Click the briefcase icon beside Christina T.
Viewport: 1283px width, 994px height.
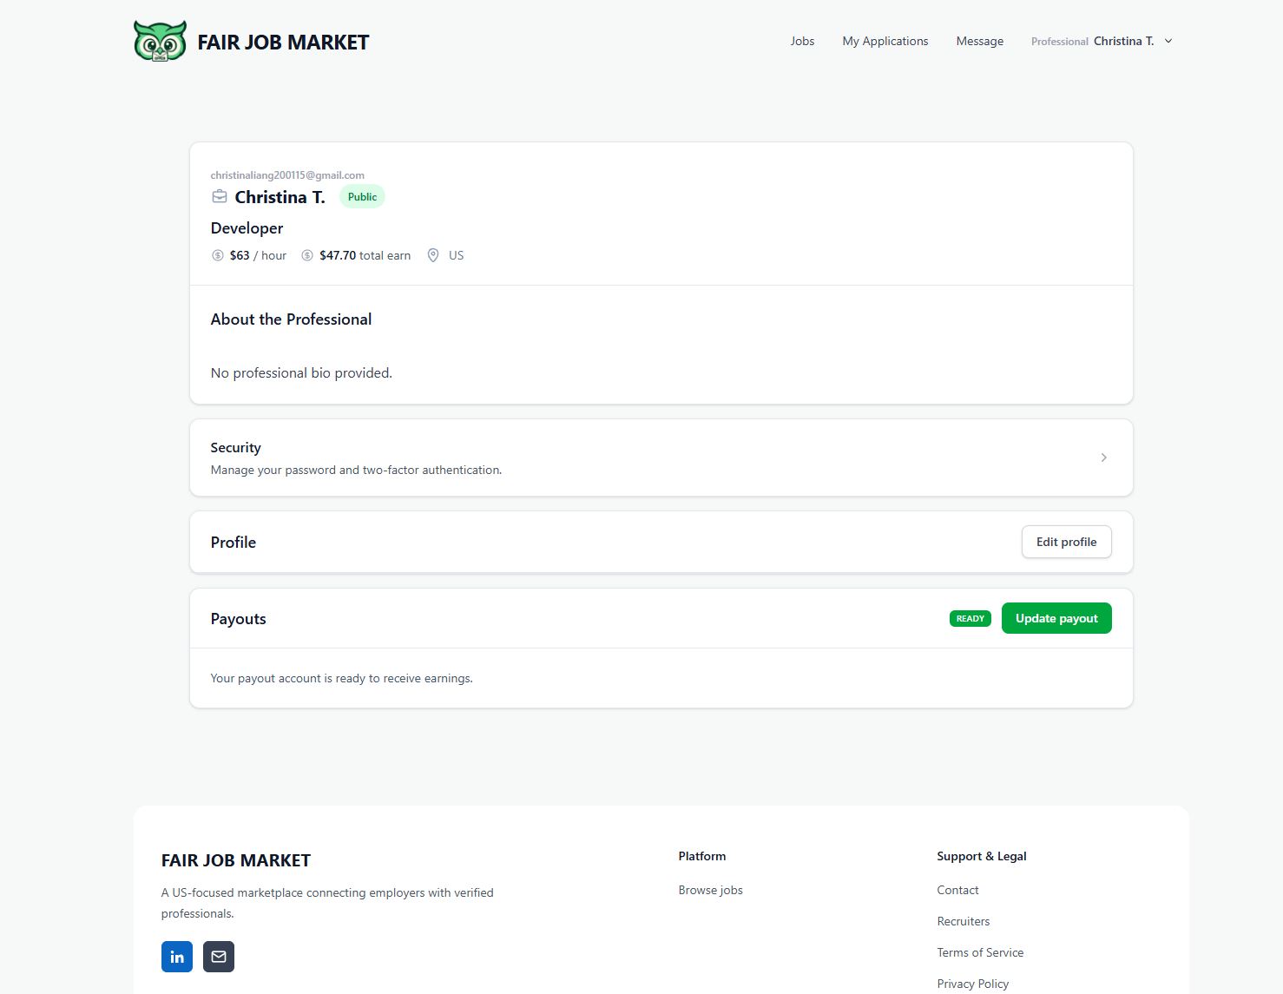[x=220, y=197]
